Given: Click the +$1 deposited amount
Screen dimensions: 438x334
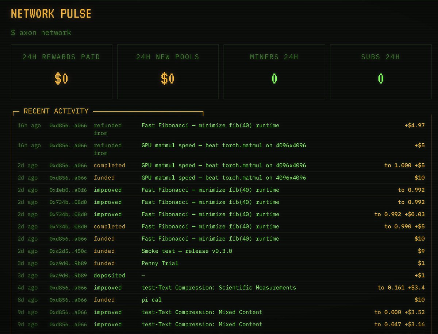Looking at the screenshot, I should pyautogui.click(x=420, y=276).
